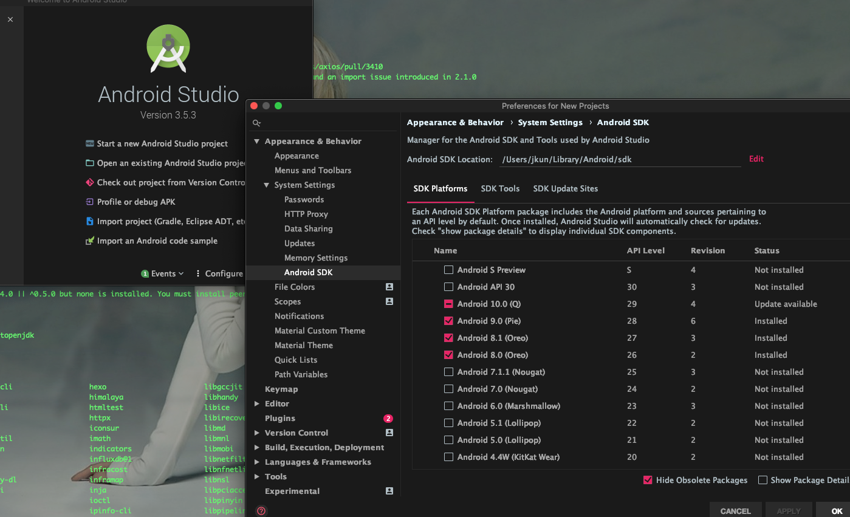The image size is (850, 517).
Task: Click the search magnifier icon in Preferences
Action: click(x=256, y=123)
